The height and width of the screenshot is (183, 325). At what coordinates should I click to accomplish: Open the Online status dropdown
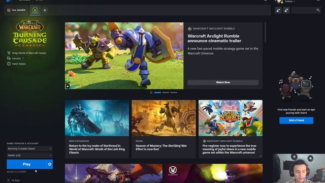point(290,2)
